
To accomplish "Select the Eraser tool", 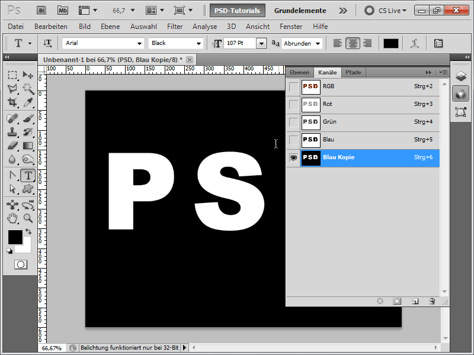I will point(12,146).
